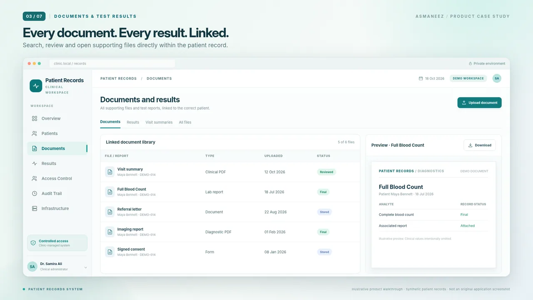Open the Document preview page thumbnail
This screenshot has height=300, width=533.
(x=433, y=215)
